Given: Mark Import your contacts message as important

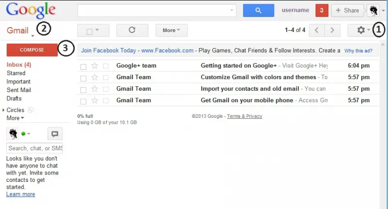Looking at the screenshot, I should [106, 89].
